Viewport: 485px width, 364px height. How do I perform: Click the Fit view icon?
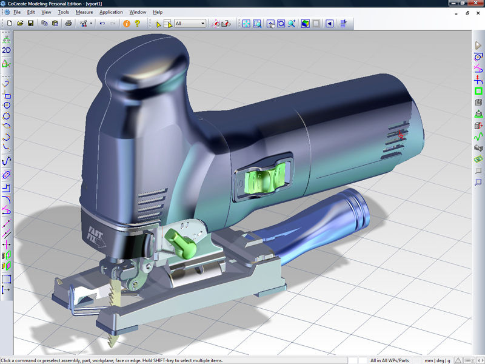pyautogui.click(x=246, y=24)
